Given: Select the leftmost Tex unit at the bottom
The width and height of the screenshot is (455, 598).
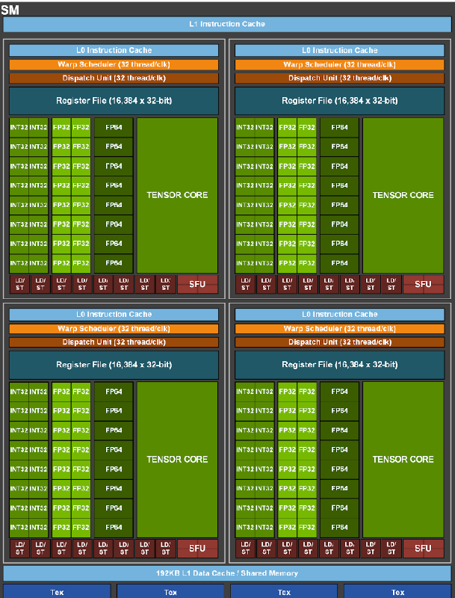Looking at the screenshot, I should click(58, 591).
